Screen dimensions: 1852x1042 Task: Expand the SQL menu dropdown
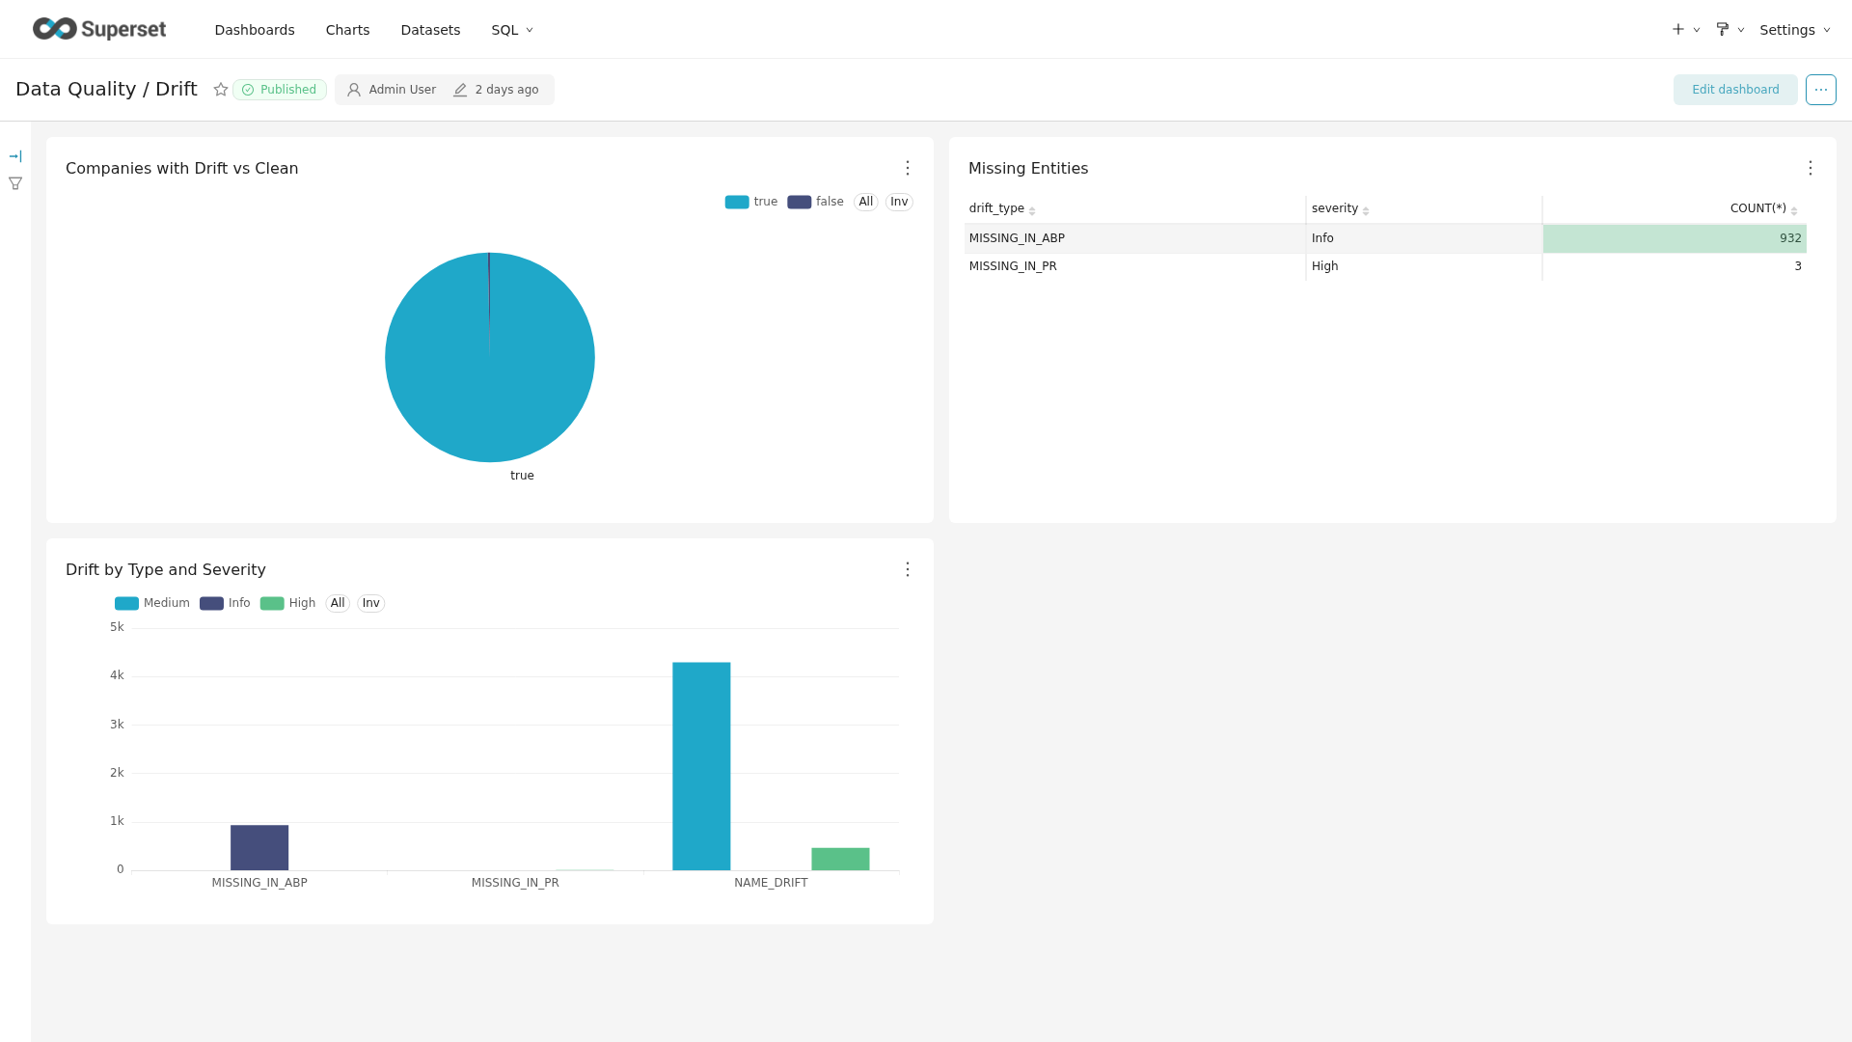click(512, 30)
